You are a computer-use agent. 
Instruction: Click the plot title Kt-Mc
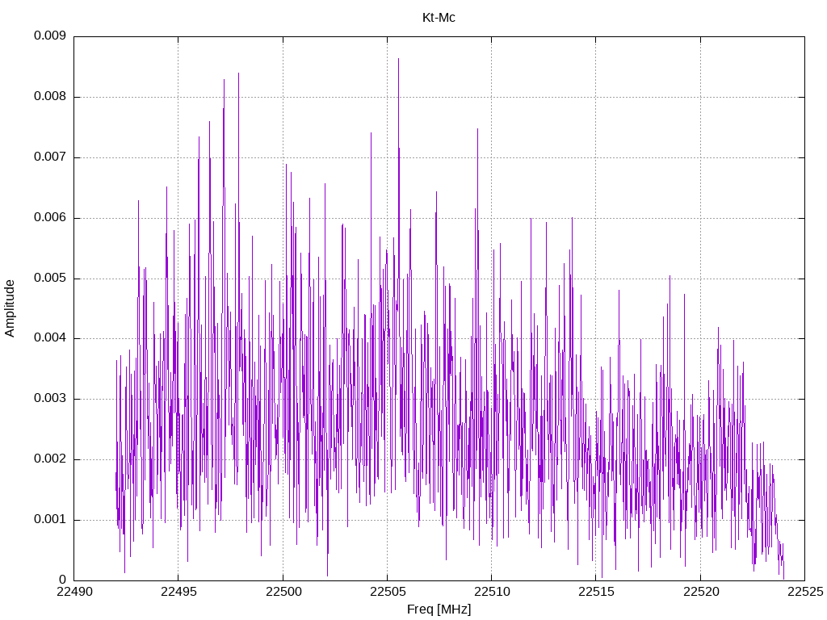point(439,18)
